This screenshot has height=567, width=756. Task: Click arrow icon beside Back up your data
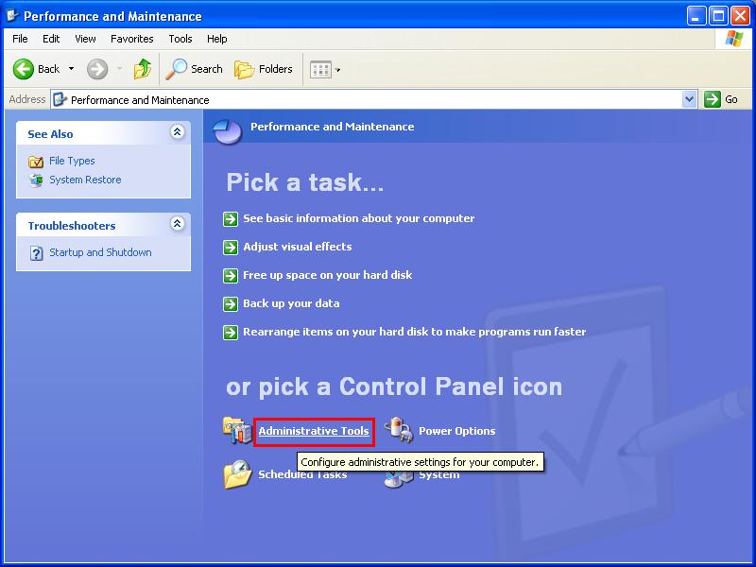click(231, 304)
